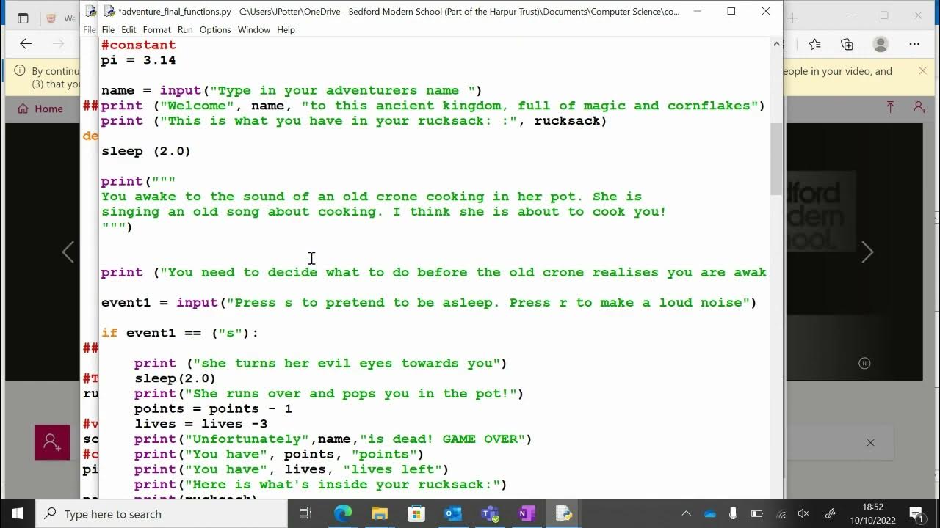Click the person icon on page header
This screenshot has width=940, height=528.
tap(919, 107)
